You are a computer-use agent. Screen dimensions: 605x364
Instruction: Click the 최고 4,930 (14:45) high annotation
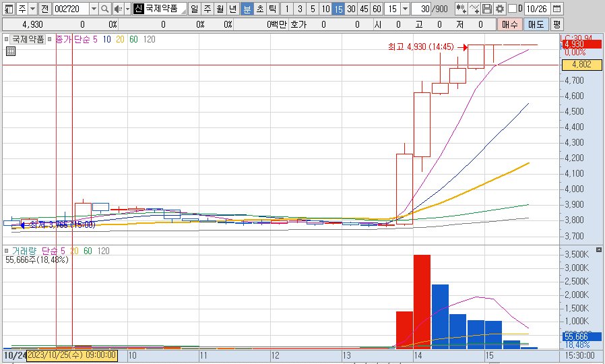(x=421, y=47)
